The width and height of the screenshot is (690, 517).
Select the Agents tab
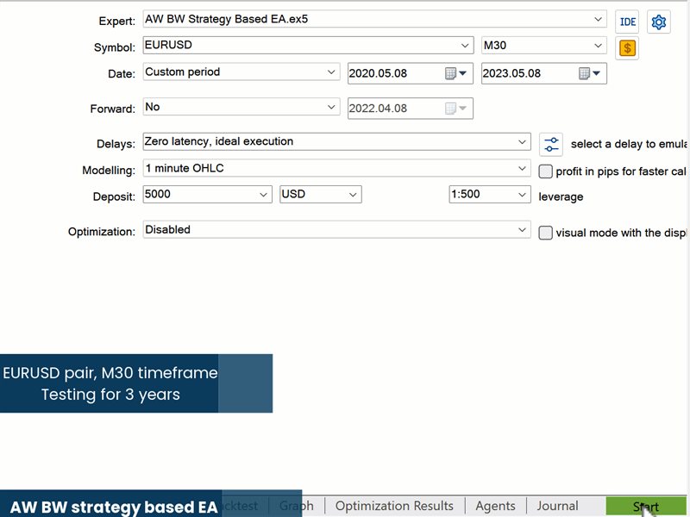(495, 506)
